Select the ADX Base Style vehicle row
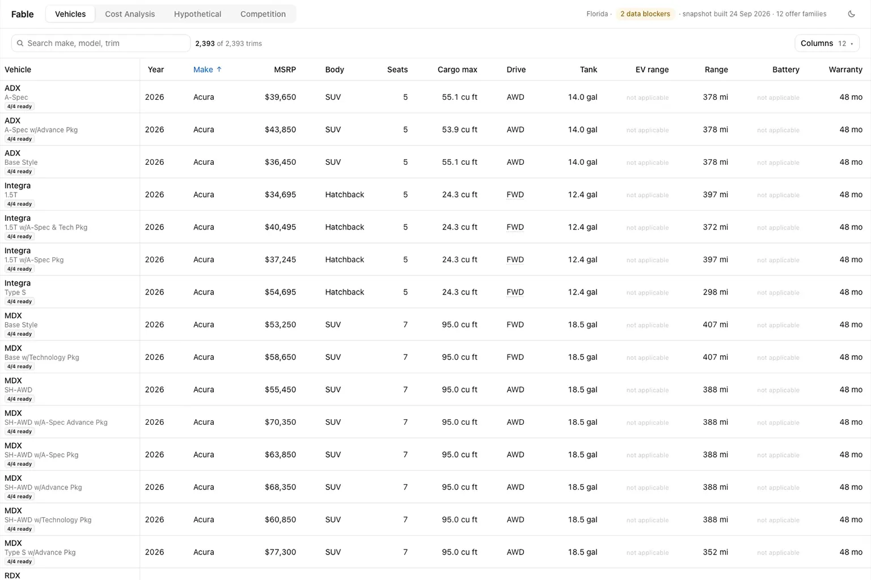871x580 pixels. [435, 162]
